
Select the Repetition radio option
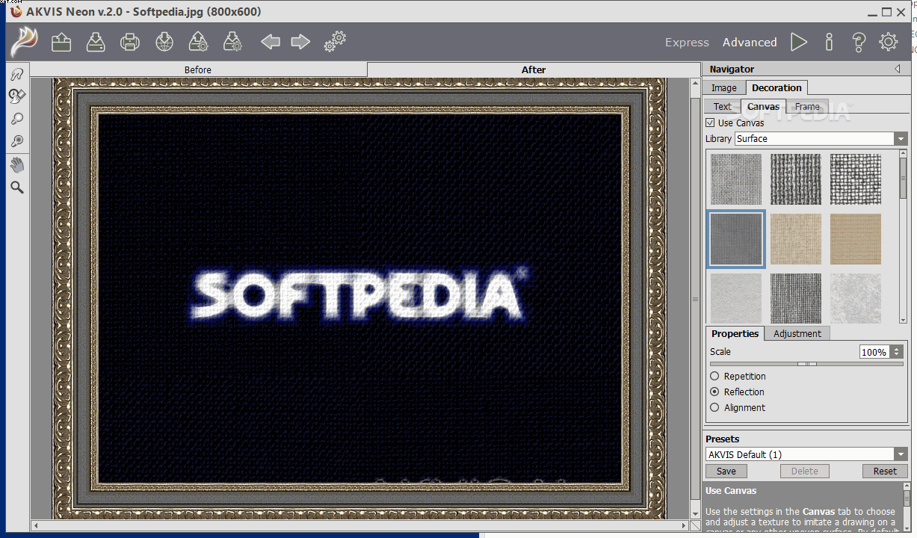point(714,376)
